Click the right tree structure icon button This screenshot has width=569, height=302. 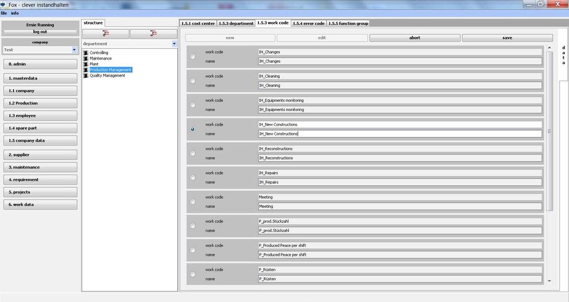tap(153, 34)
